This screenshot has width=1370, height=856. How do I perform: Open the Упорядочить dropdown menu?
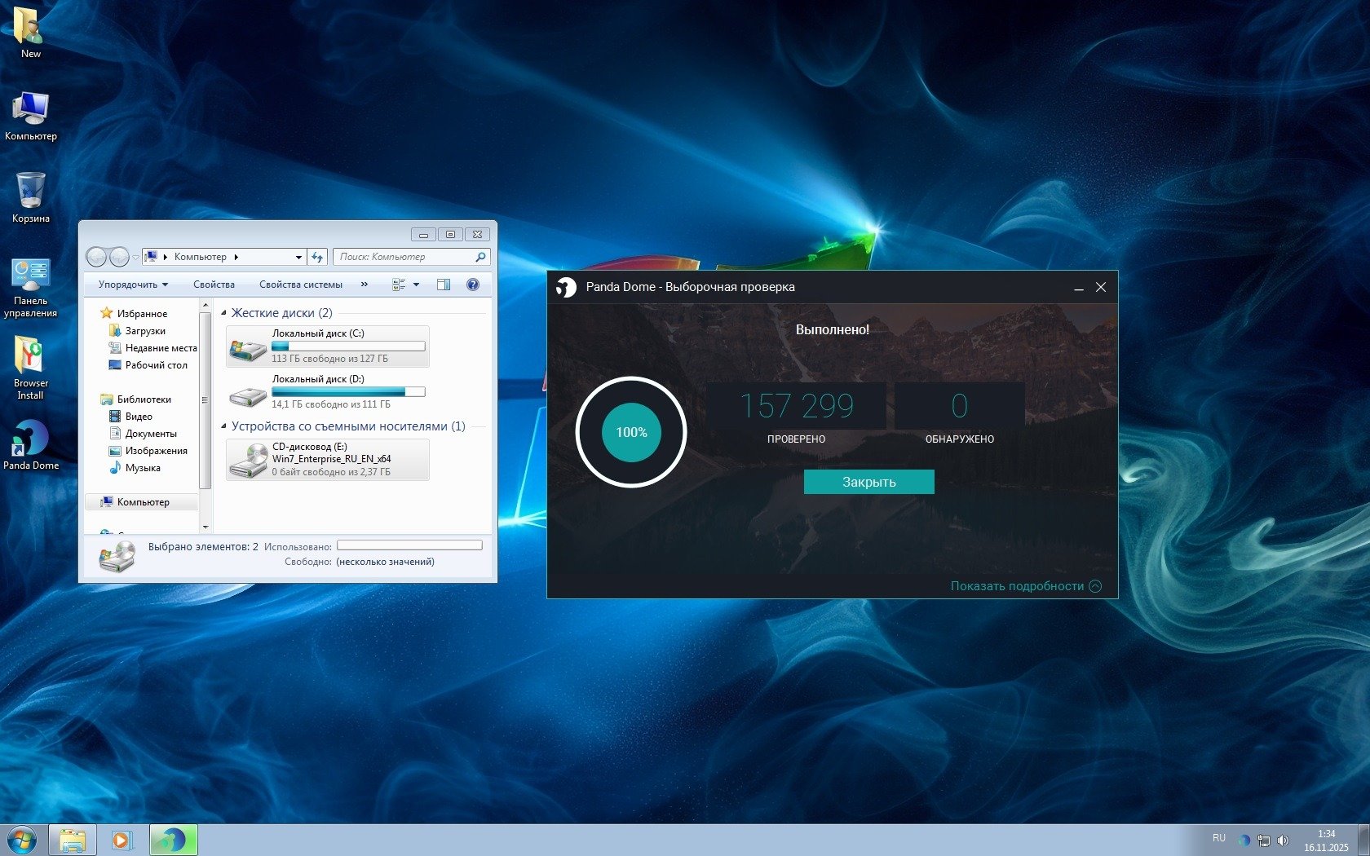(133, 285)
